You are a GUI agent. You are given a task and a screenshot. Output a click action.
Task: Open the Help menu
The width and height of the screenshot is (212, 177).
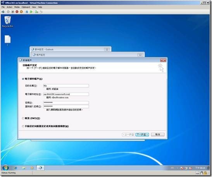[x=40, y=7]
